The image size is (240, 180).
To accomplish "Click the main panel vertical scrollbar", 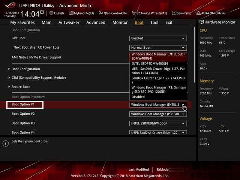I will click(194, 55).
